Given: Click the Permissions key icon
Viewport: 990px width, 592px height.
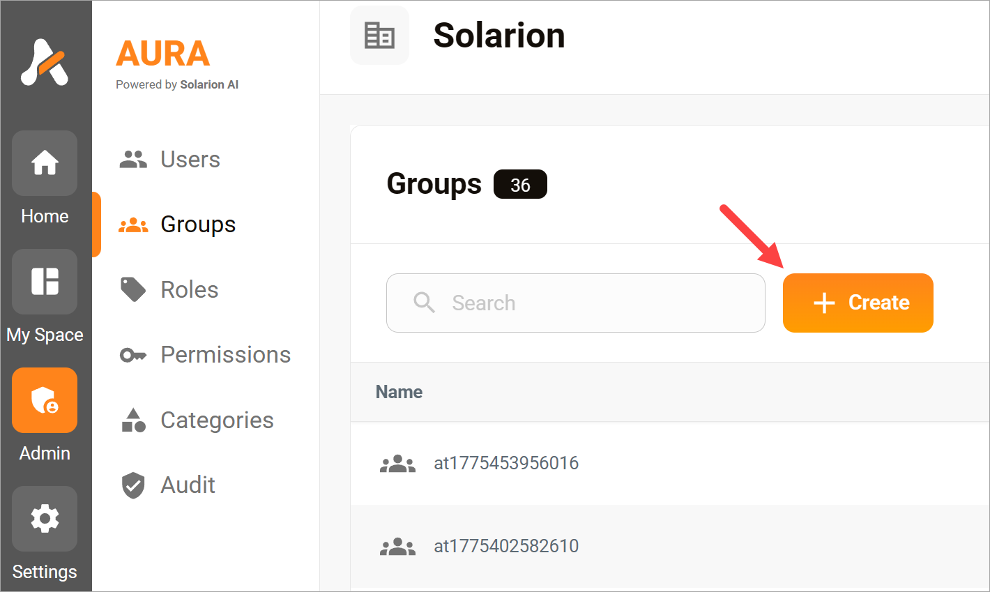Looking at the screenshot, I should 133,355.
